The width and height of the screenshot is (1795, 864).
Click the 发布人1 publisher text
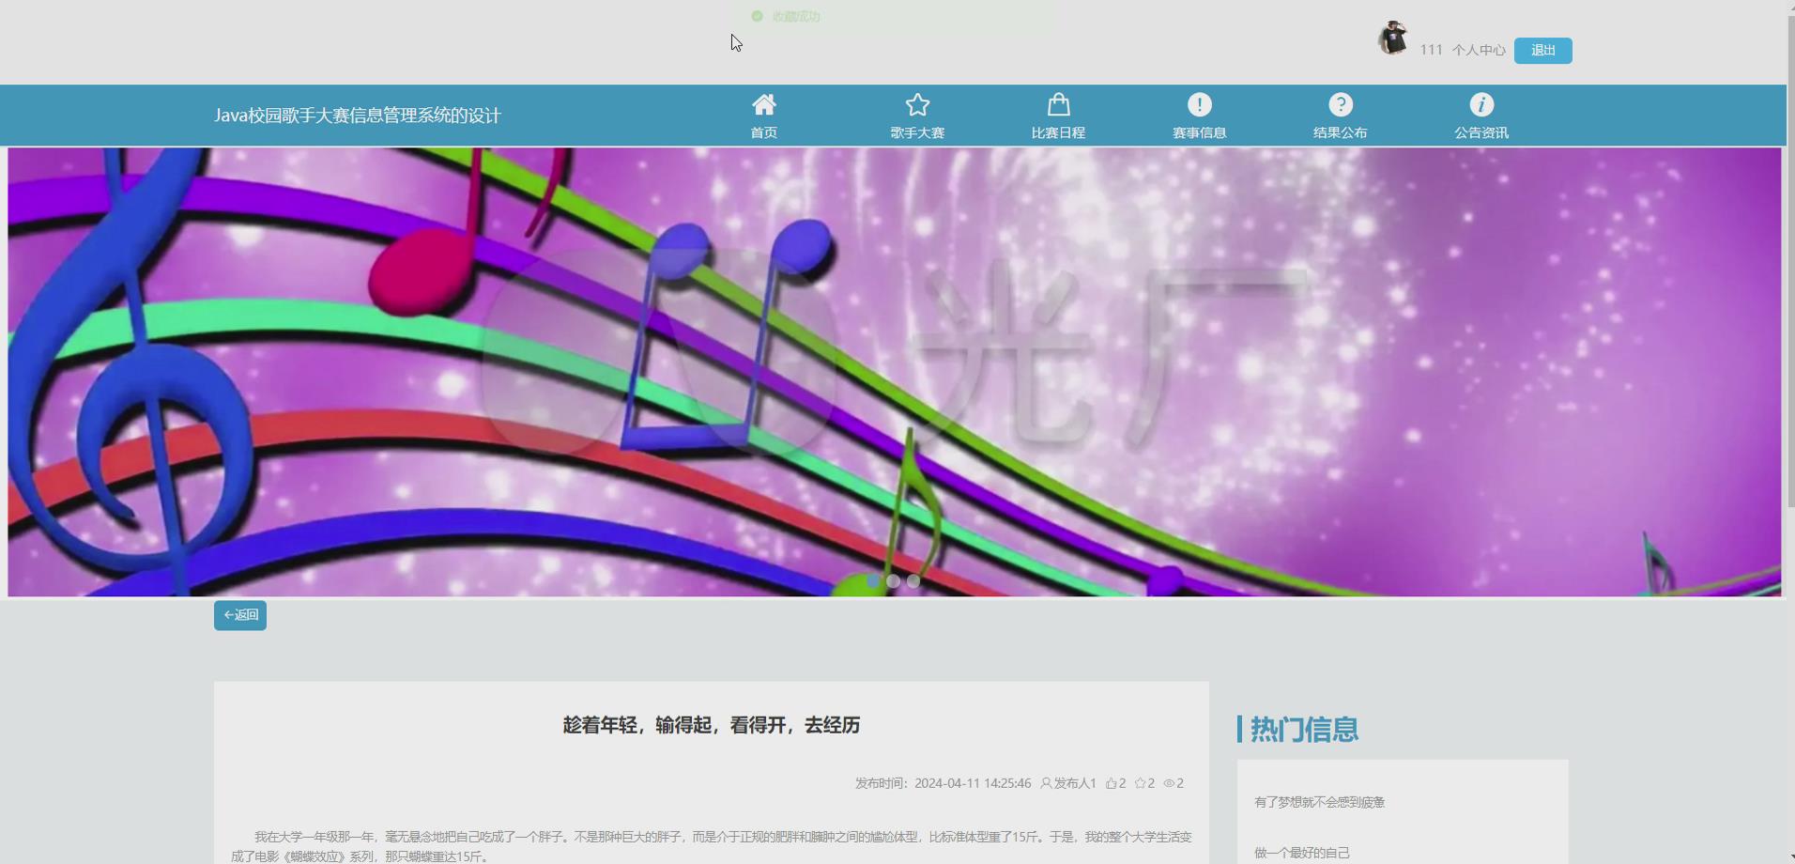click(1075, 783)
